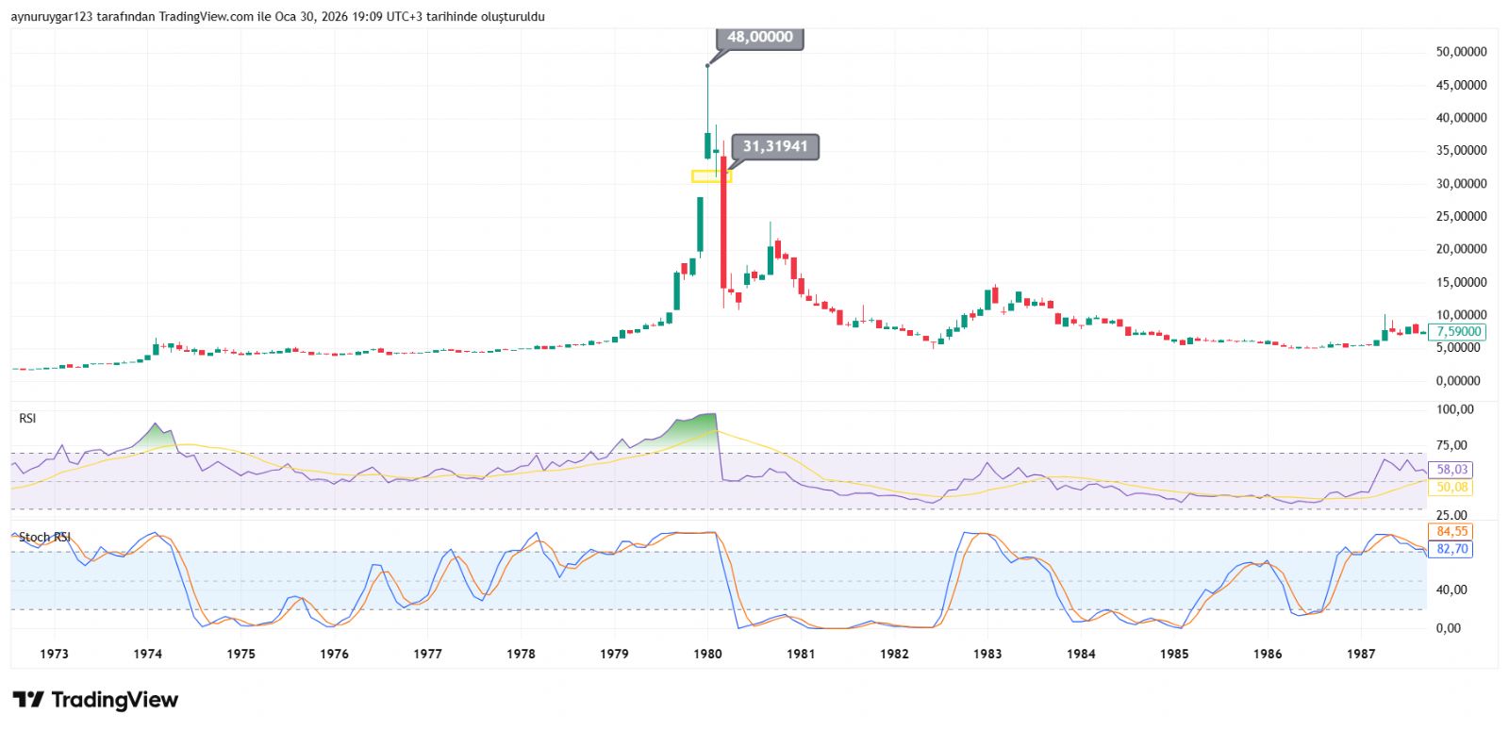Select the large red candle in 1980
1509x731 pixels.
pos(723,222)
